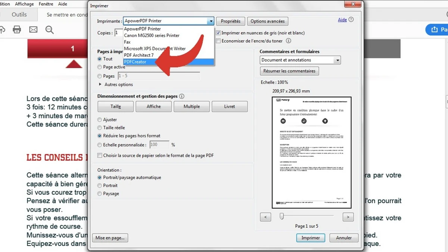Image resolution: width=448 pixels, height=252 pixels.
Task: Enable Economiser de l'encre/du toner checkbox
Action: 218,41
